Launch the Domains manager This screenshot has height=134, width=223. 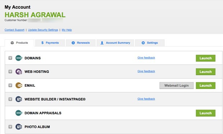tap(205, 58)
